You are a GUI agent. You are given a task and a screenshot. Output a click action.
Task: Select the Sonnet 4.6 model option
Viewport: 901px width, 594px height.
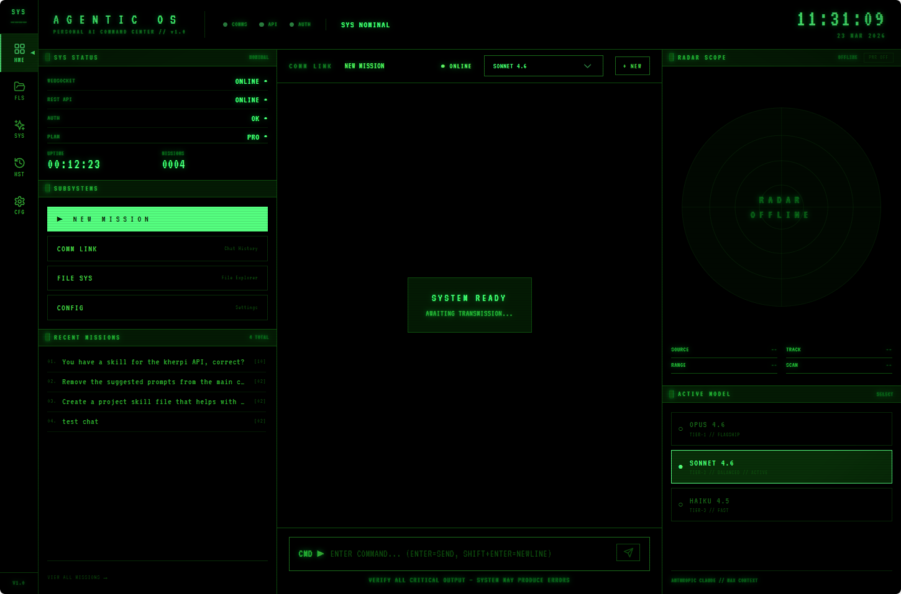tap(782, 467)
